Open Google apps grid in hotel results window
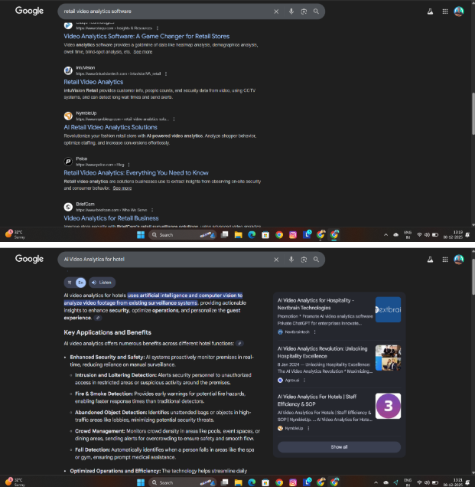The width and height of the screenshot is (475, 487). coord(445,260)
